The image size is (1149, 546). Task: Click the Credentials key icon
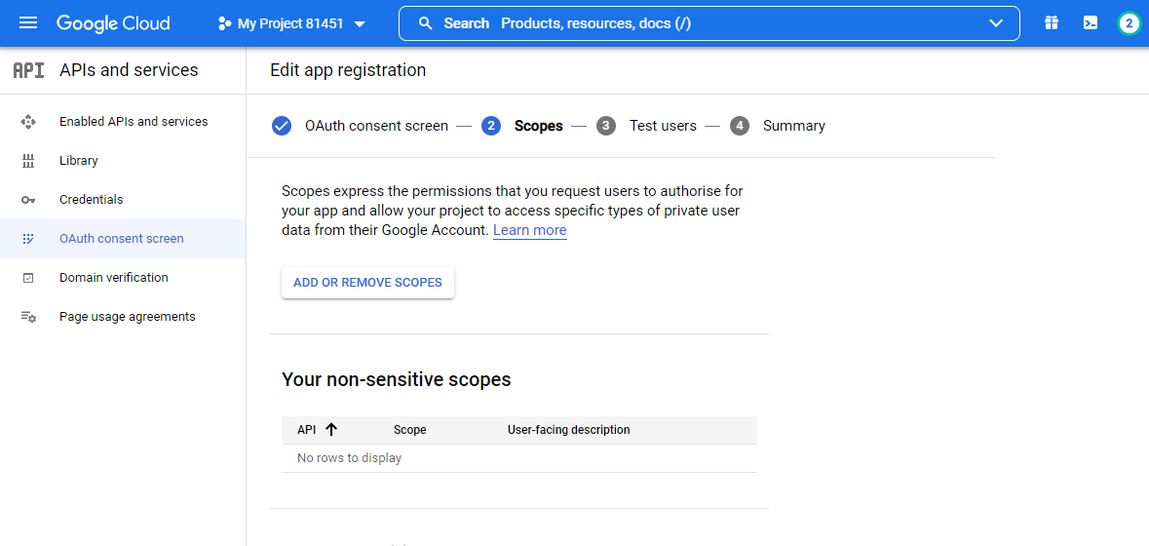[28, 200]
